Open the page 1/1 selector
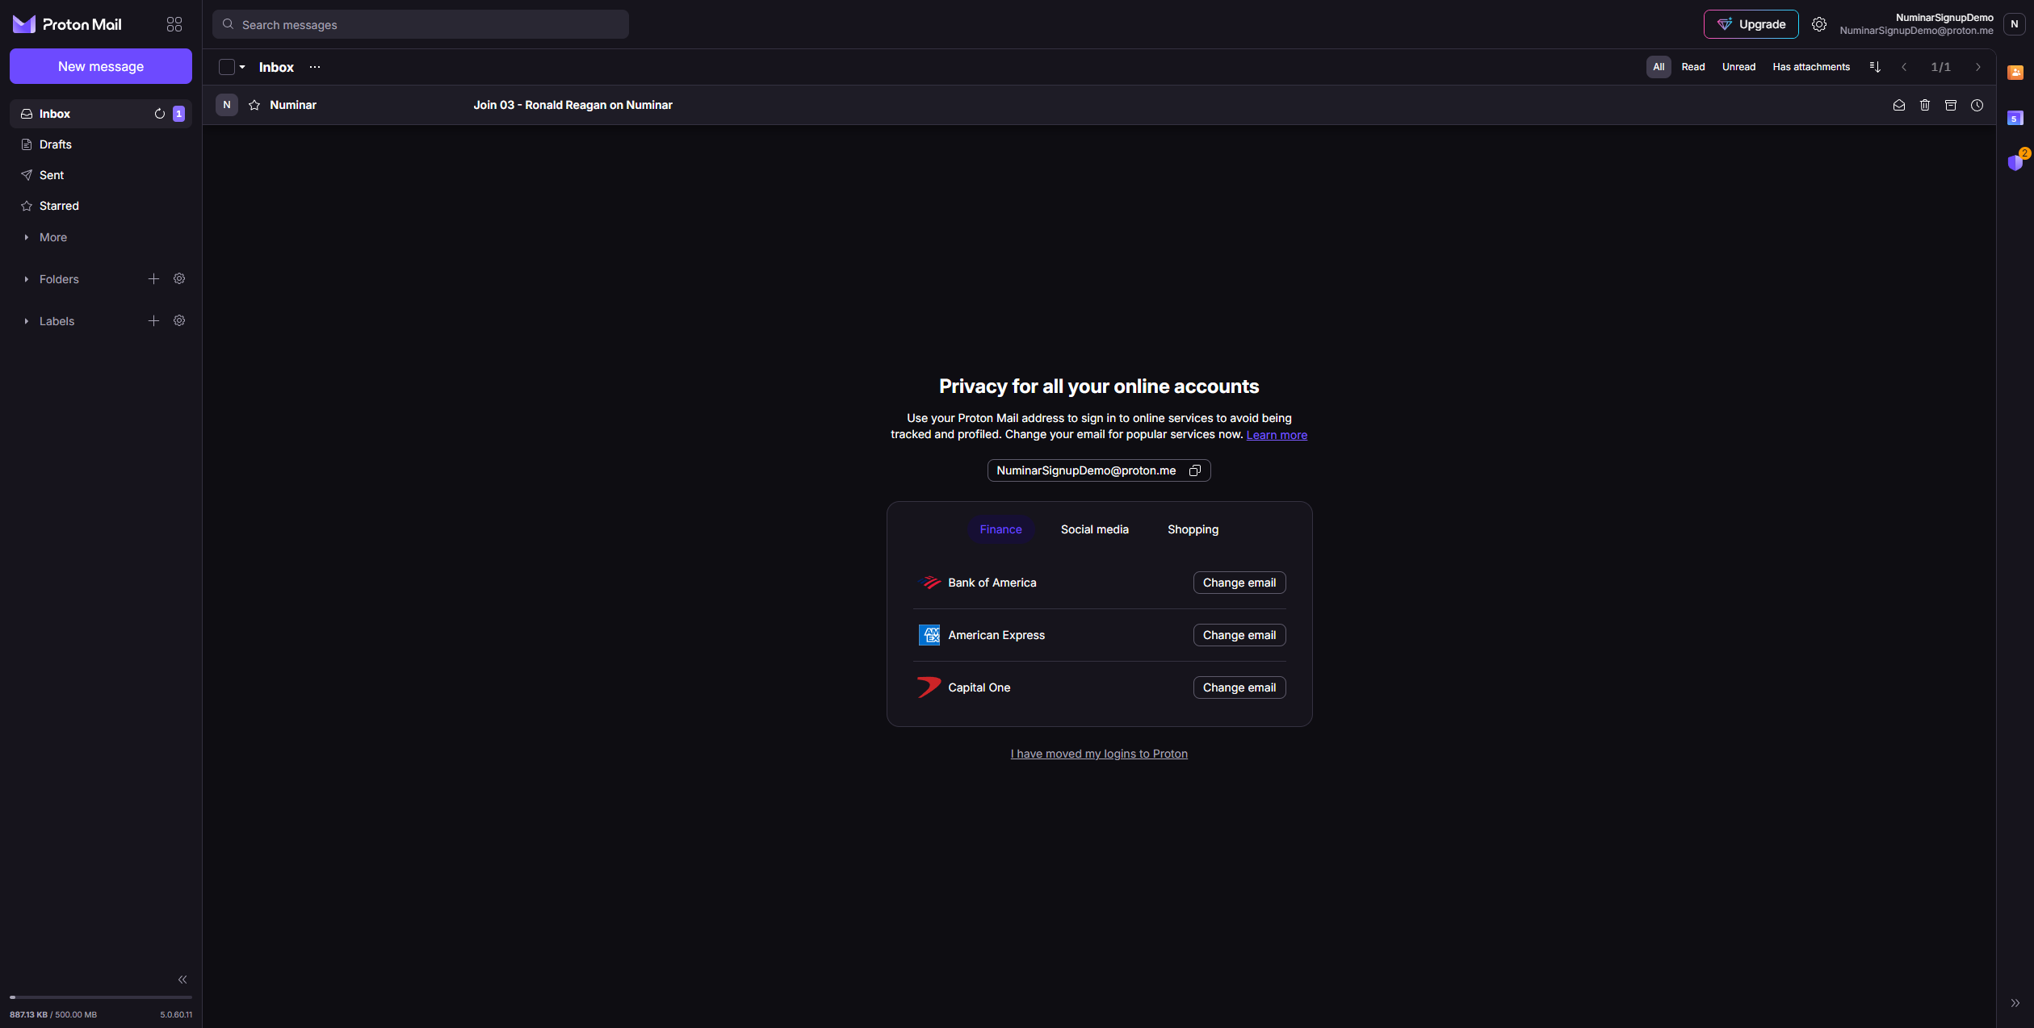Viewport: 2034px width, 1028px height. 1941,67
